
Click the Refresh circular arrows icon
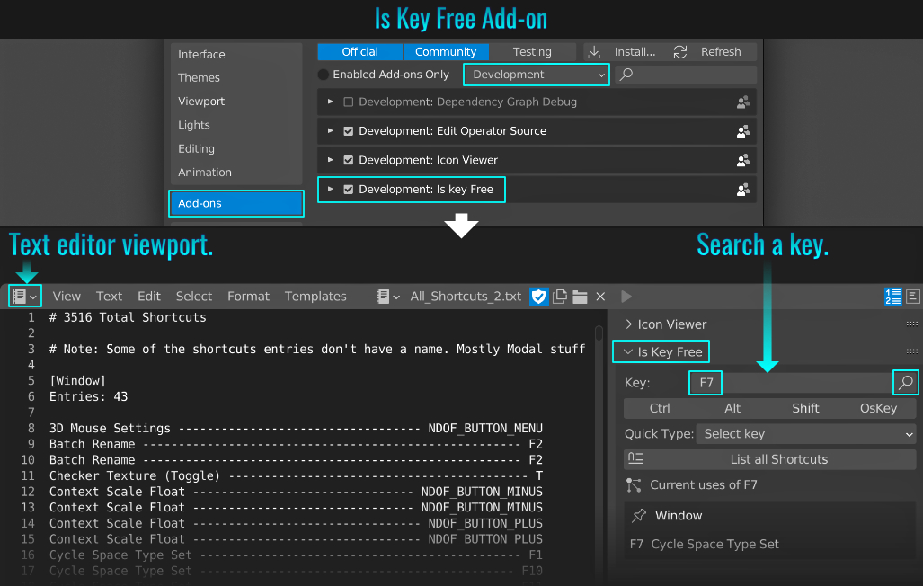pyautogui.click(x=679, y=52)
